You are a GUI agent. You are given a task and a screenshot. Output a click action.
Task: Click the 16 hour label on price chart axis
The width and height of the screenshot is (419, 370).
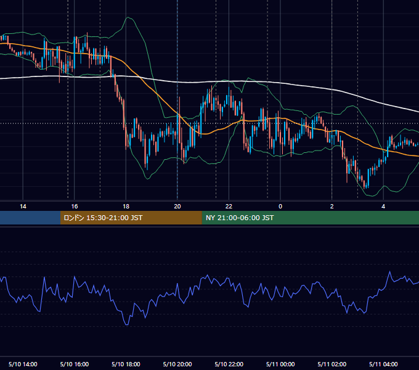click(75, 207)
